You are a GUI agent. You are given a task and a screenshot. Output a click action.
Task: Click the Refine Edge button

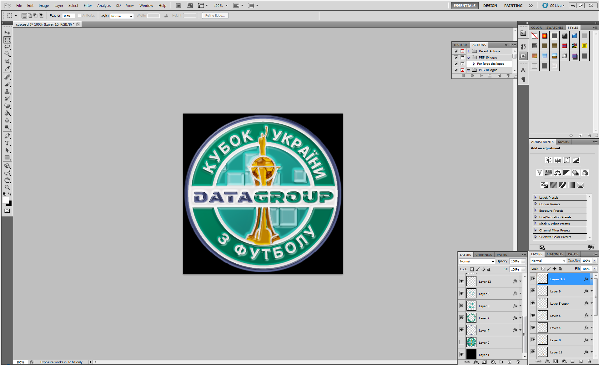pyautogui.click(x=215, y=16)
